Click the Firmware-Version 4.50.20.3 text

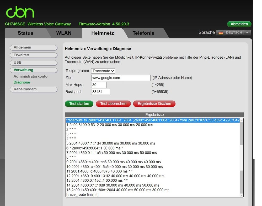coord(104,24)
